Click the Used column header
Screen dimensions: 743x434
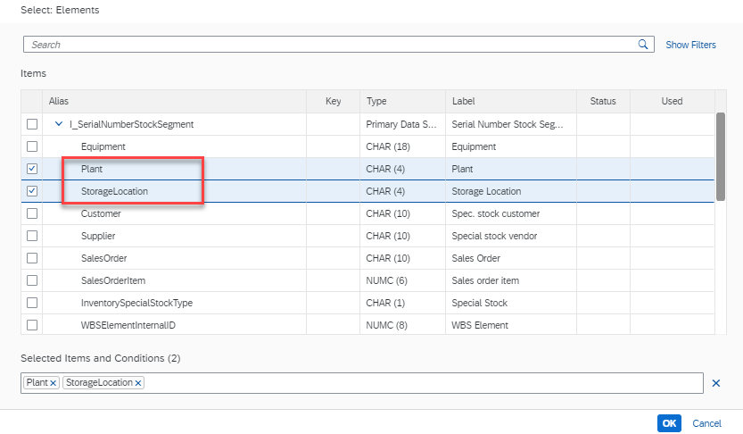tap(672, 101)
